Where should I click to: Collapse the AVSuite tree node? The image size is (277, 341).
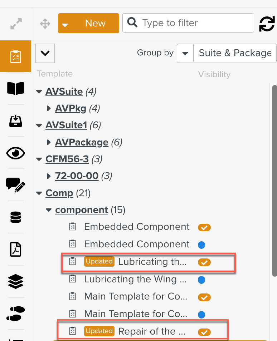click(x=39, y=91)
